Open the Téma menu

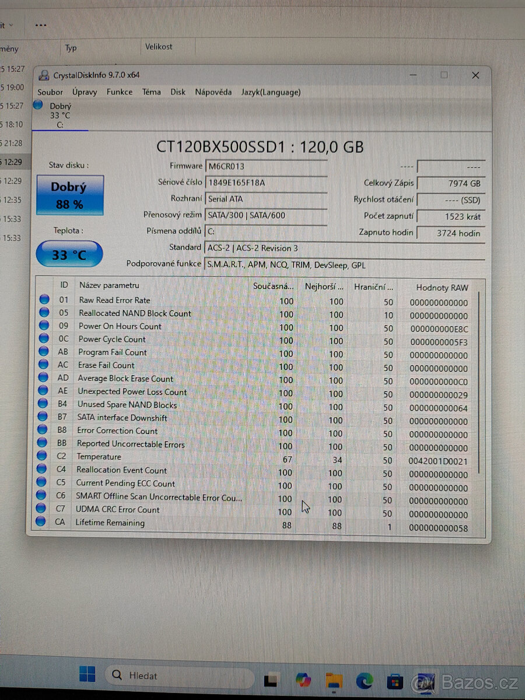pyautogui.click(x=151, y=92)
